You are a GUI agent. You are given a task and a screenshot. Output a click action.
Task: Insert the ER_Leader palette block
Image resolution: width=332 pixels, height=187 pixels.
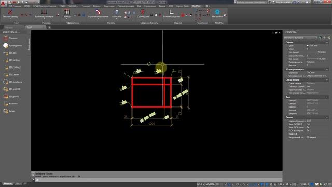point(11,75)
